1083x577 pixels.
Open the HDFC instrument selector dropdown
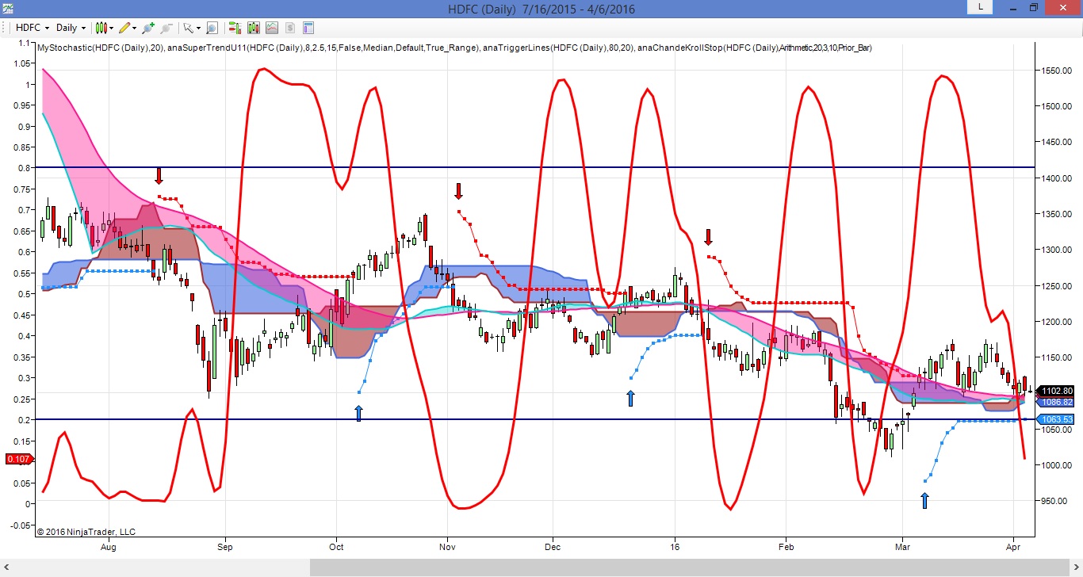pos(33,28)
